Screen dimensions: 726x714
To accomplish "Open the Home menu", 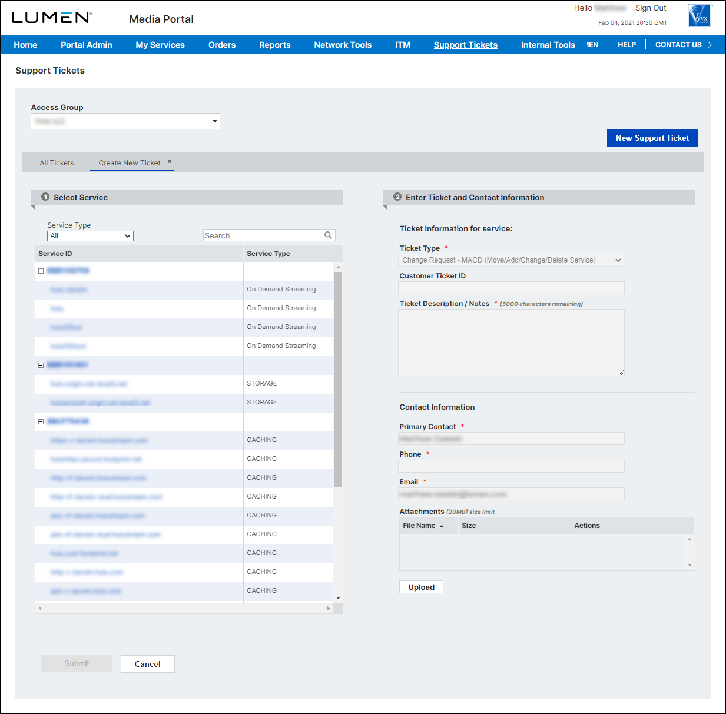I will tap(25, 45).
